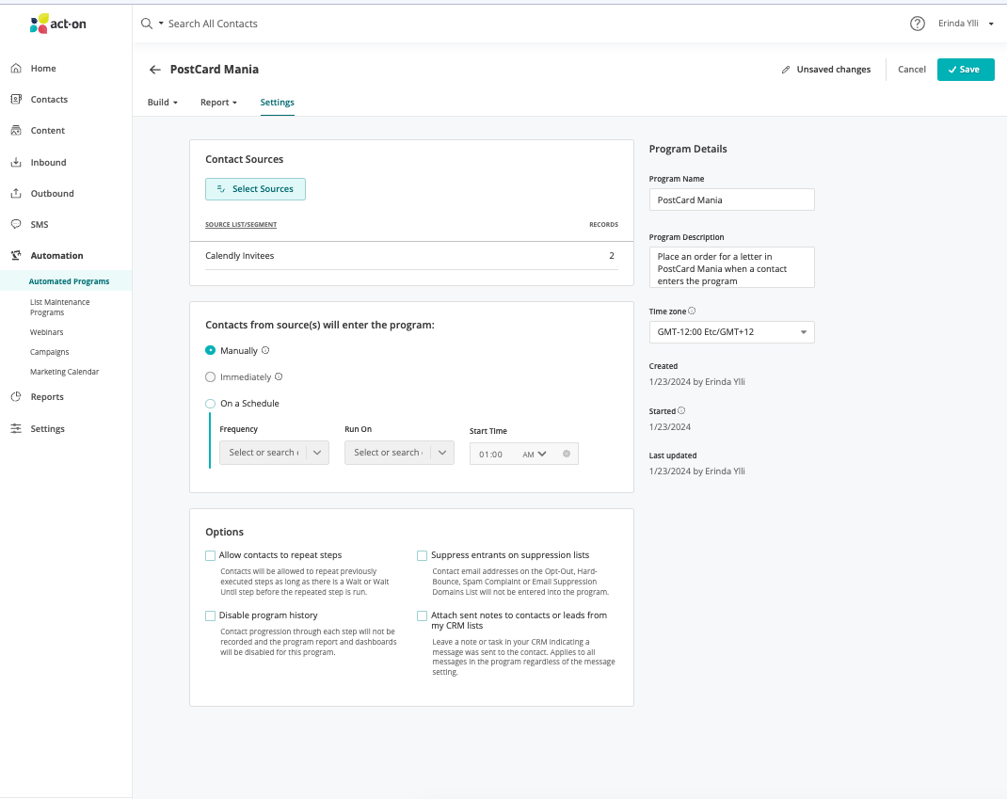Click the Outbound sidebar icon
This screenshot has height=799, width=1007.
[16, 193]
